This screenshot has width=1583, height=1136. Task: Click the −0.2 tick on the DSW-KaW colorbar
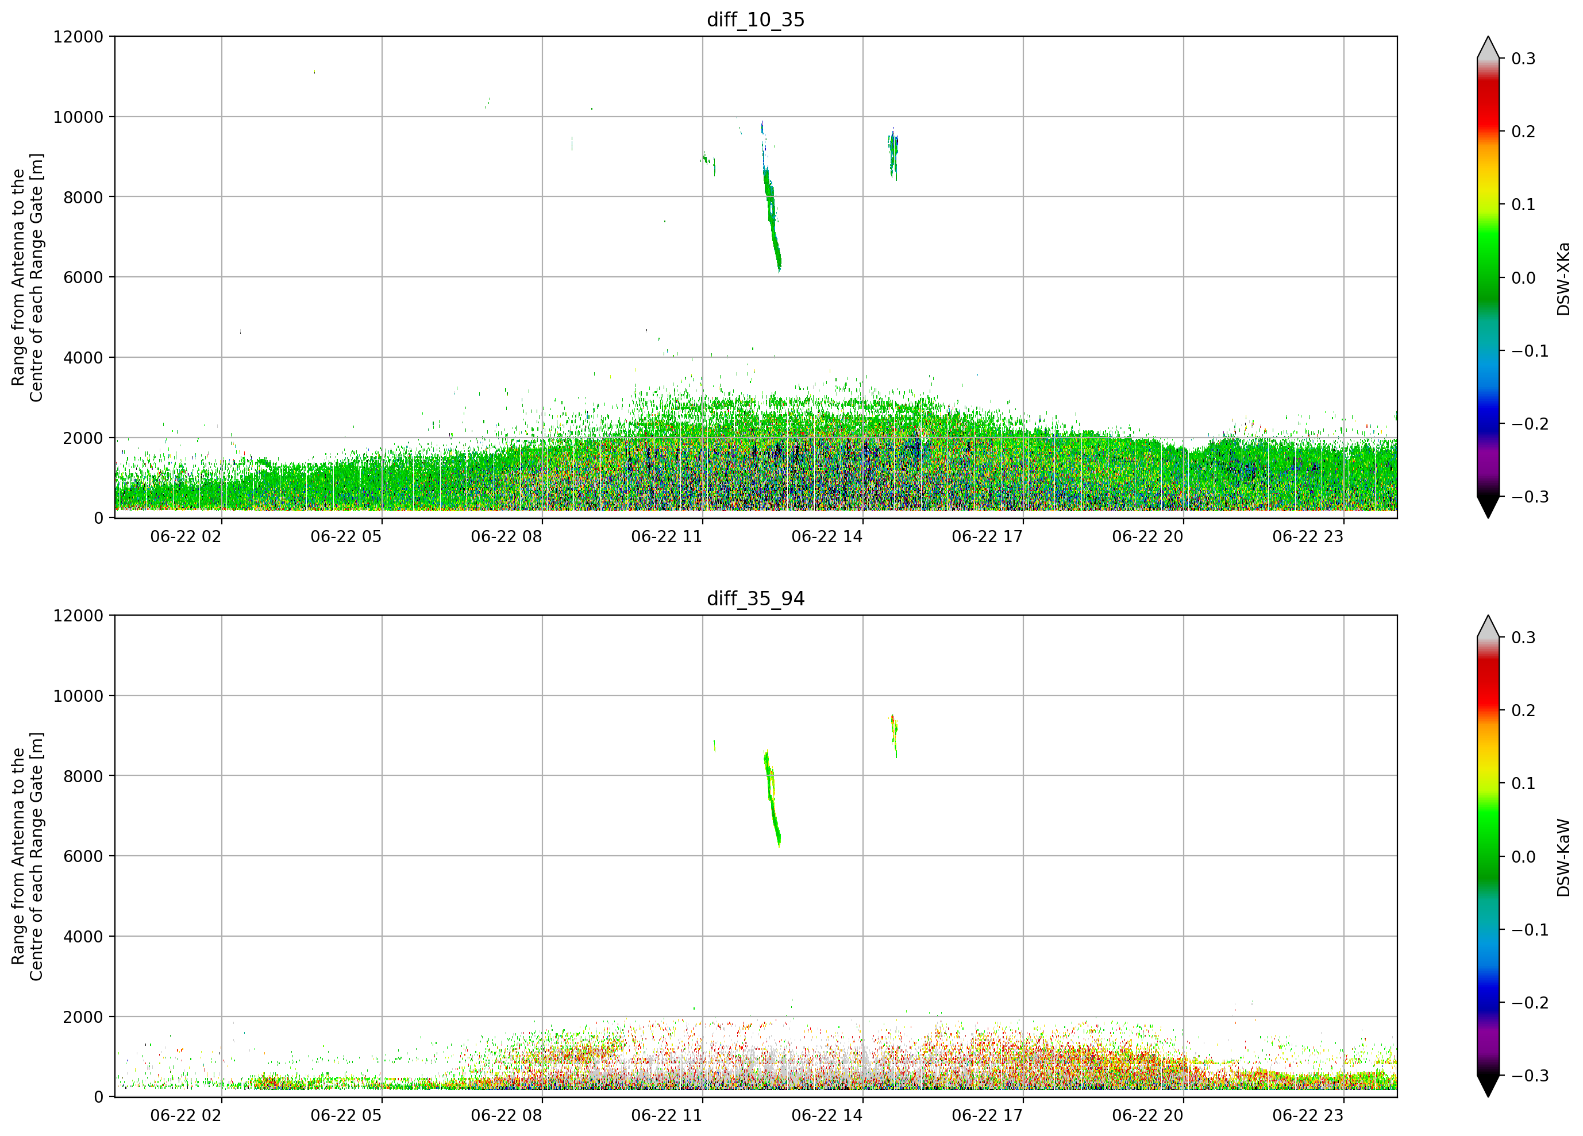(1530, 1003)
